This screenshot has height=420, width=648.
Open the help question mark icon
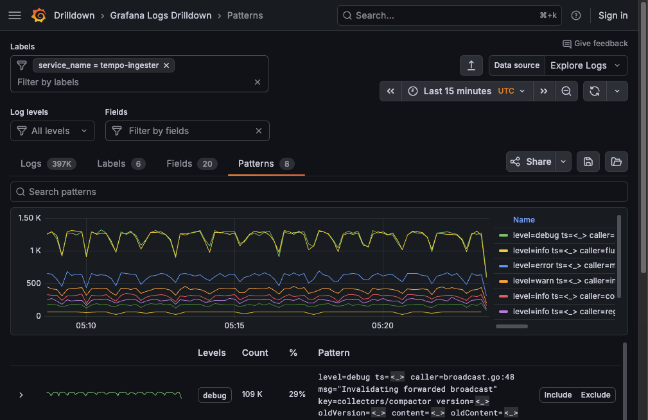[575, 15]
